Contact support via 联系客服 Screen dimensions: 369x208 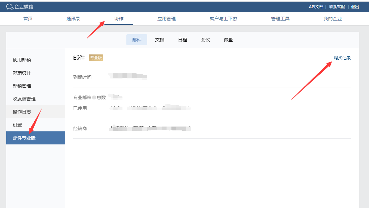click(337, 7)
